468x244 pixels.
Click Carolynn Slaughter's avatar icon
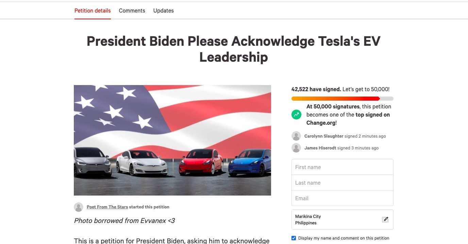(x=296, y=136)
